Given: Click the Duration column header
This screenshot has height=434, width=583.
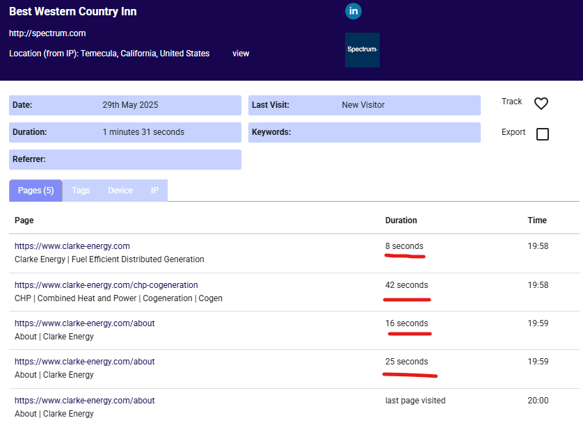Looking at the screenshot, I should [401, 220].
